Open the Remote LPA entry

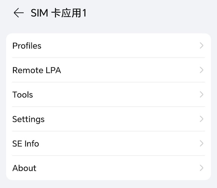[x=109, y=70]
